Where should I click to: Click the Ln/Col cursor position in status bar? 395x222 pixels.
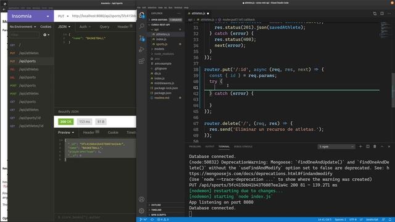[x=325, y=220]
